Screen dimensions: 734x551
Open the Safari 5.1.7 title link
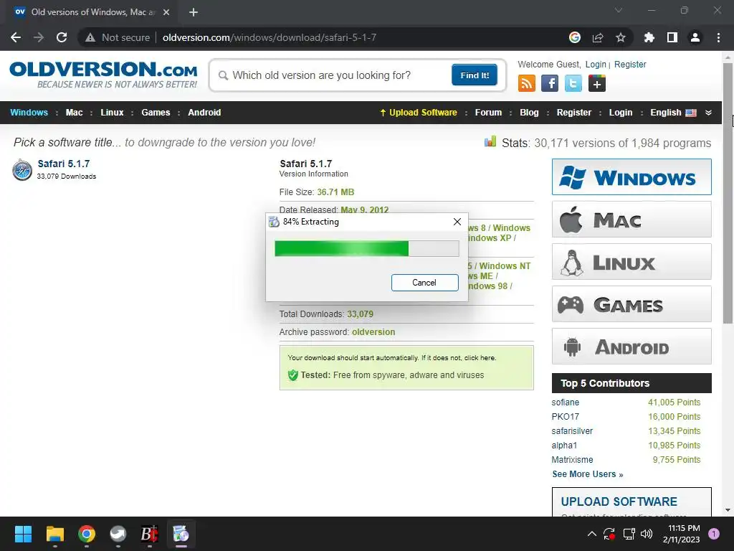(64, 164)
